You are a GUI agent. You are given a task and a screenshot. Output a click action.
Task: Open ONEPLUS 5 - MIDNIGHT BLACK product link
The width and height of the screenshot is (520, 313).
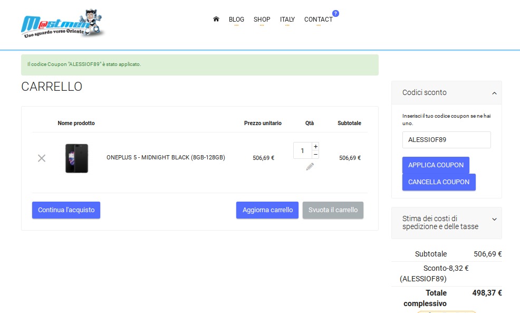click(x=166, y=157)
